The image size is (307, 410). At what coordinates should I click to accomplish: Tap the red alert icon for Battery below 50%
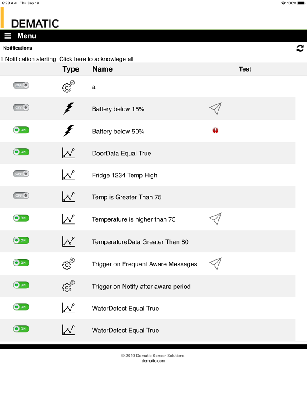point(215,130)
